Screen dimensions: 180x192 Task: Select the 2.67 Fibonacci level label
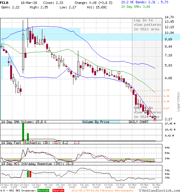click(x=166, y=108)
